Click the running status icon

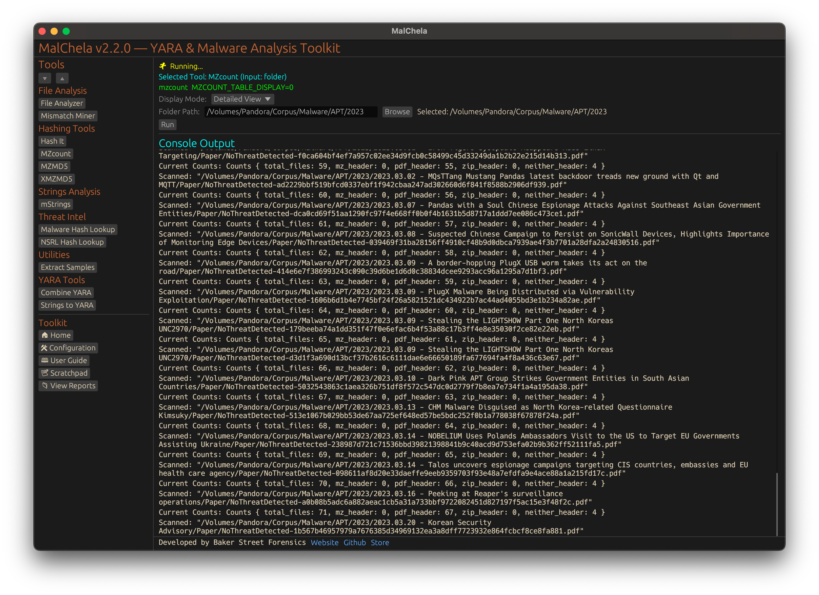[x=162, y=66]
